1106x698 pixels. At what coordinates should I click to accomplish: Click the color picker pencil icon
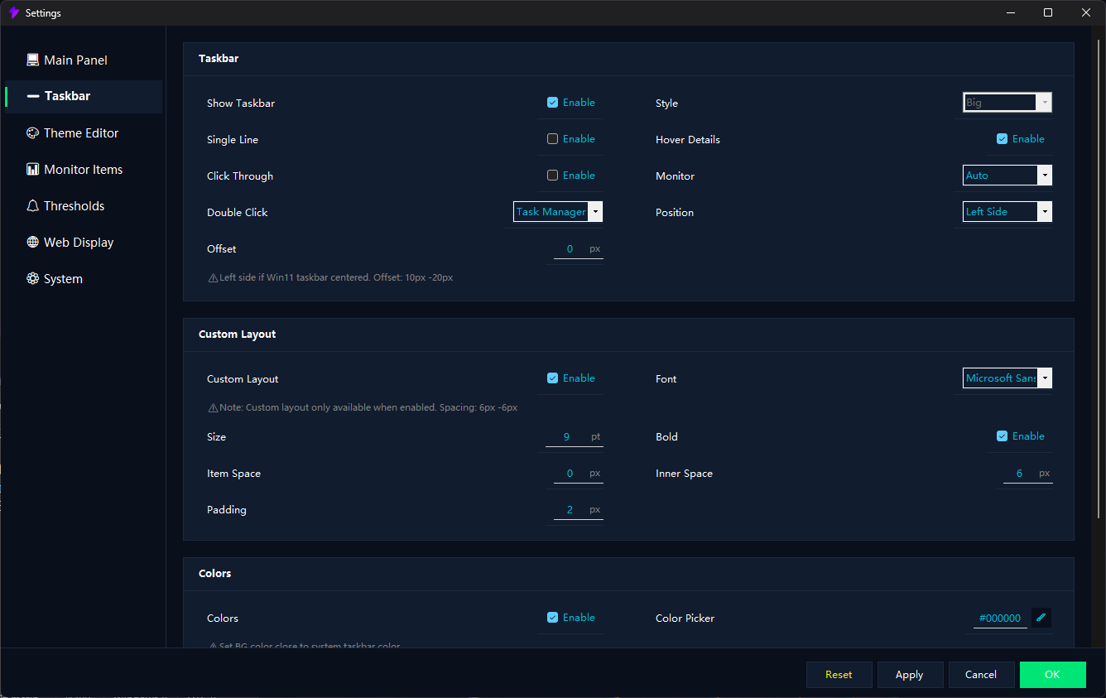pyautogui.click(x=1041, y=618)
